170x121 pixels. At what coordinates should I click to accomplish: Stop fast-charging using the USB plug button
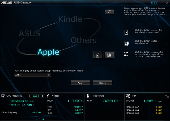pyautogui.click(x=109, y=55)
